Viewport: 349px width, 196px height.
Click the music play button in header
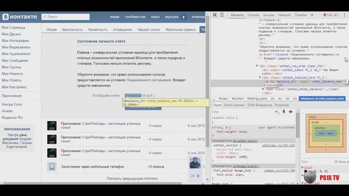coord(184,17)
